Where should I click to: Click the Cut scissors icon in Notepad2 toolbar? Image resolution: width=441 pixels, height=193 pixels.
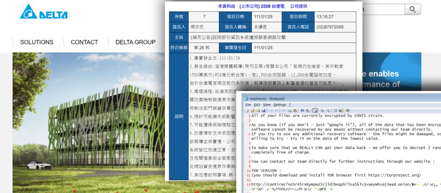click(x=283, y=110)
